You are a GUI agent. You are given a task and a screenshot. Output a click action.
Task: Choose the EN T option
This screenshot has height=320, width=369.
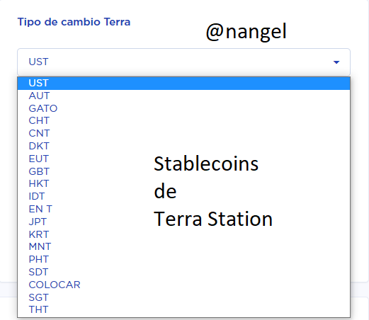point(183,209)
